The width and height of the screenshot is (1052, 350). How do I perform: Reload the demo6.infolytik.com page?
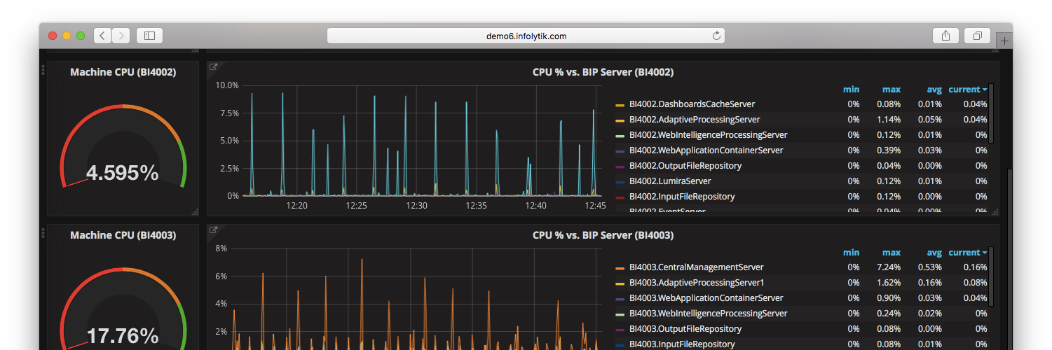[716, 36]
